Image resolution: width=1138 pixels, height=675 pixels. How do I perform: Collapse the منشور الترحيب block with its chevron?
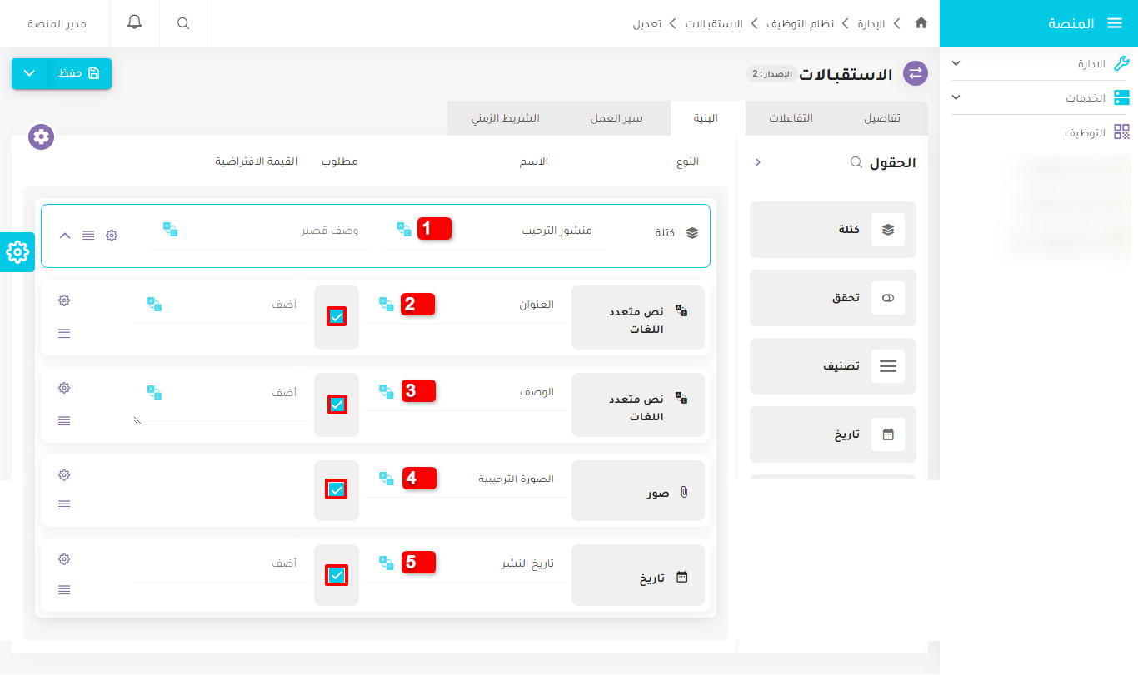(x=64, y=236)
